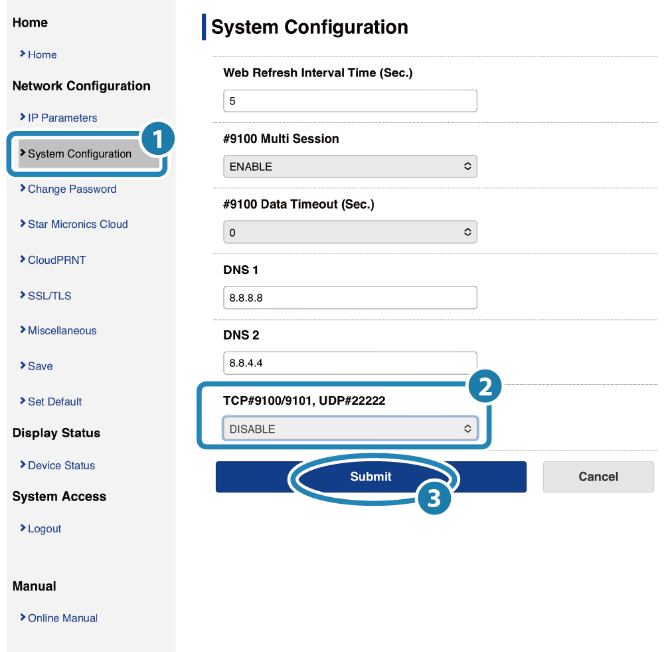664x652 pixels.
Task: Click Logout link
Action: click(x=44, y=528)
